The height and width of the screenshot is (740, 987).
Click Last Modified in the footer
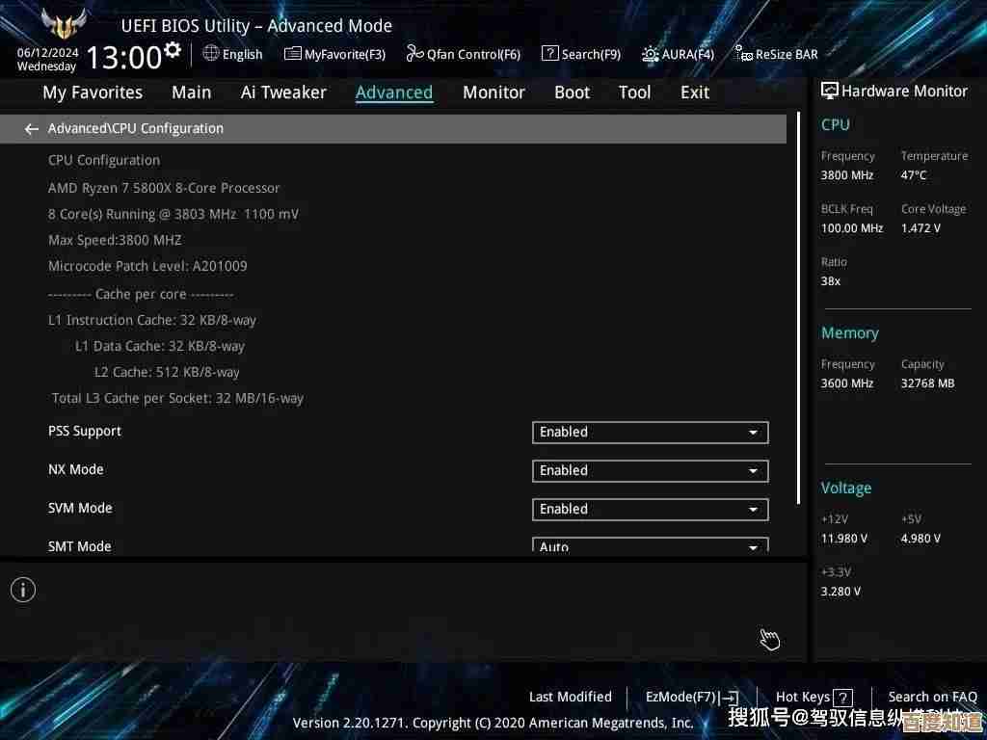coord(570,697)
